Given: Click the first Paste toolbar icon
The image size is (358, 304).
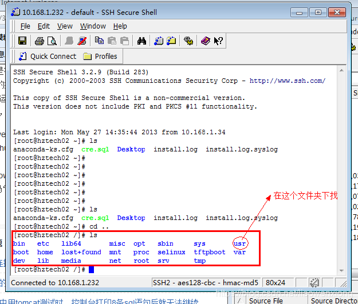Looking at the screenshot, I should point(112,41).
